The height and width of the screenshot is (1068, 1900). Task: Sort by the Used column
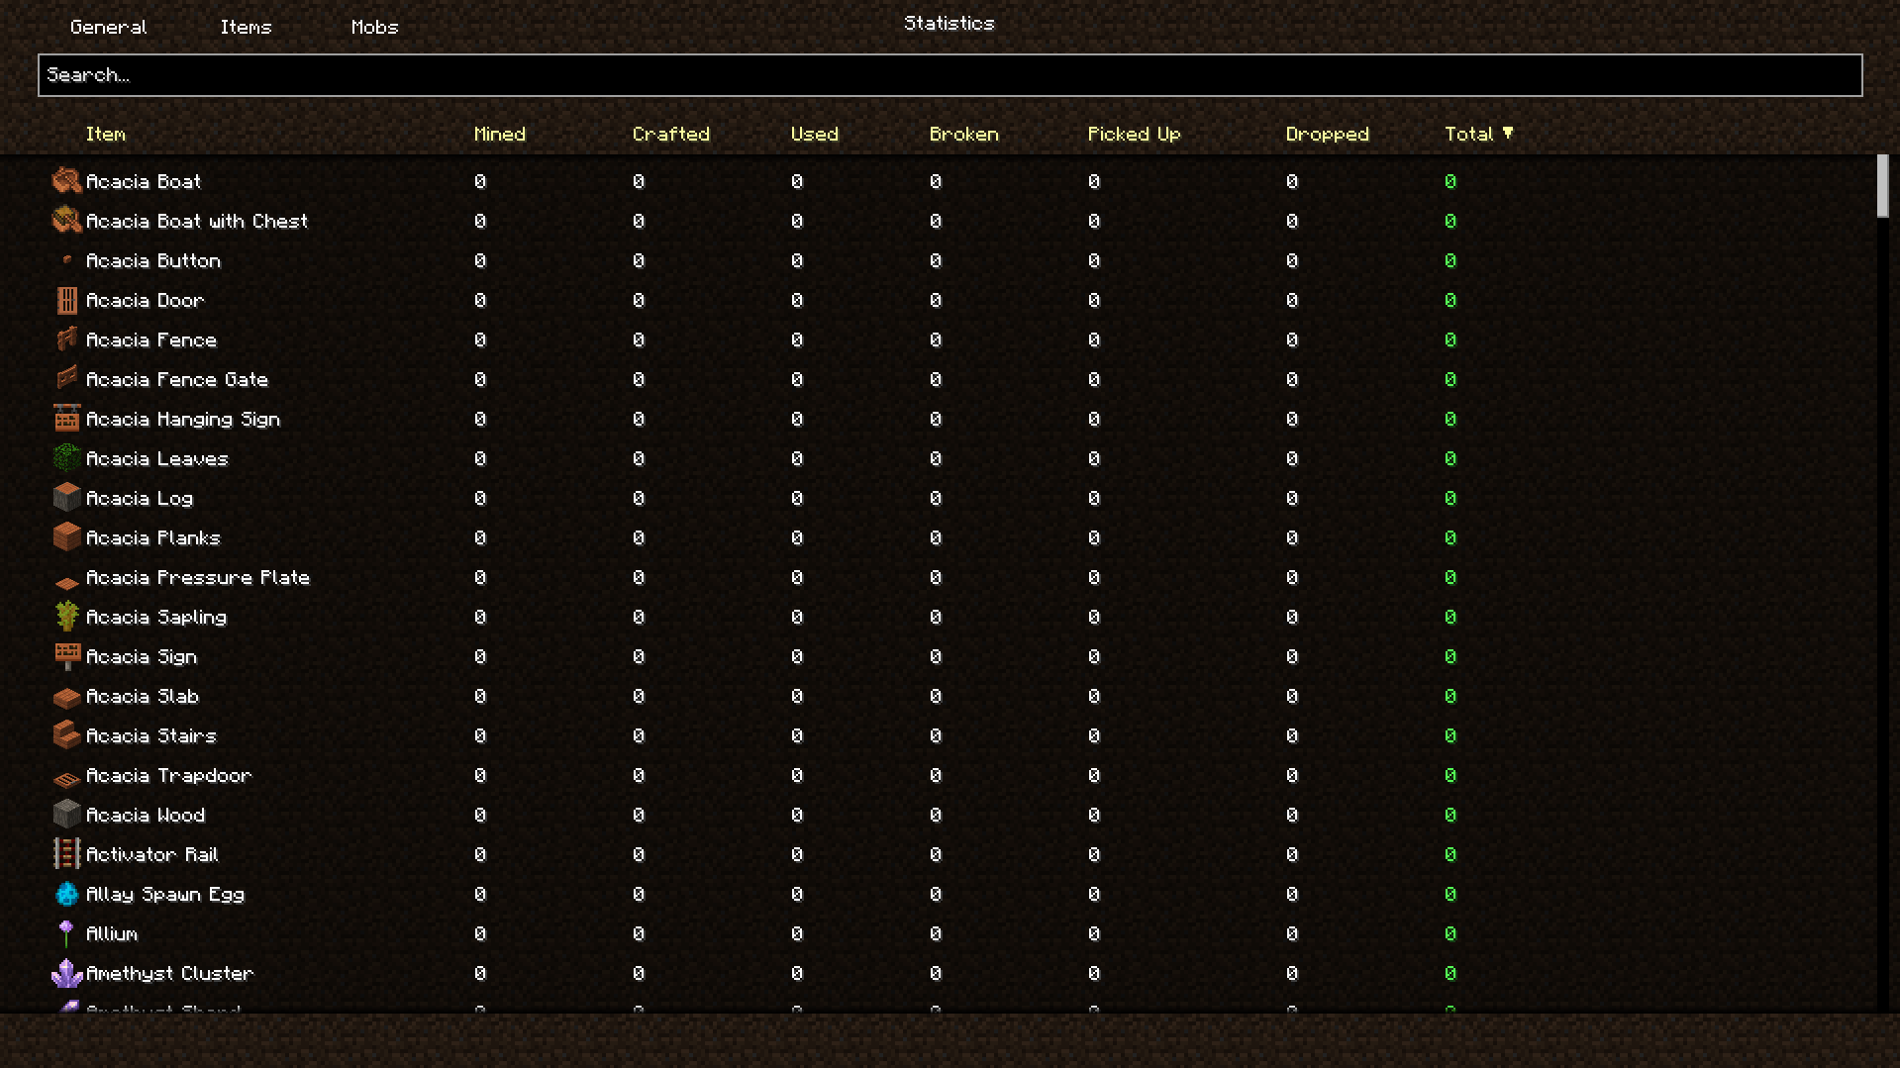814,134
